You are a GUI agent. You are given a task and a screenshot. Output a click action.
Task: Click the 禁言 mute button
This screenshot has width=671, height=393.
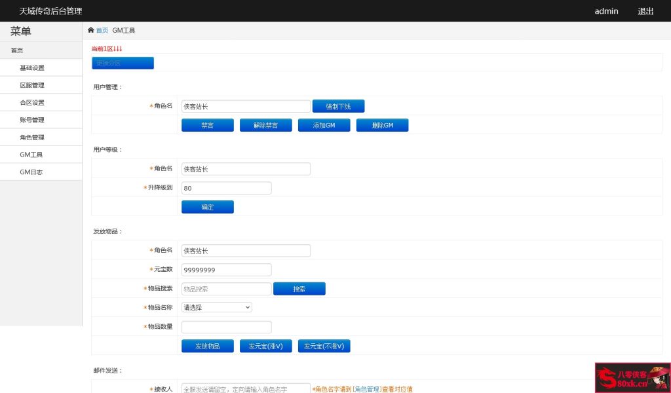(x=208, y=124)
